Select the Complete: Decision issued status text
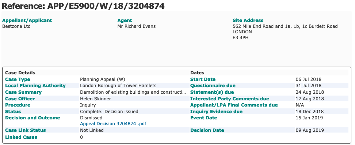This screenshot has height=145, width=355. point(109,112)
